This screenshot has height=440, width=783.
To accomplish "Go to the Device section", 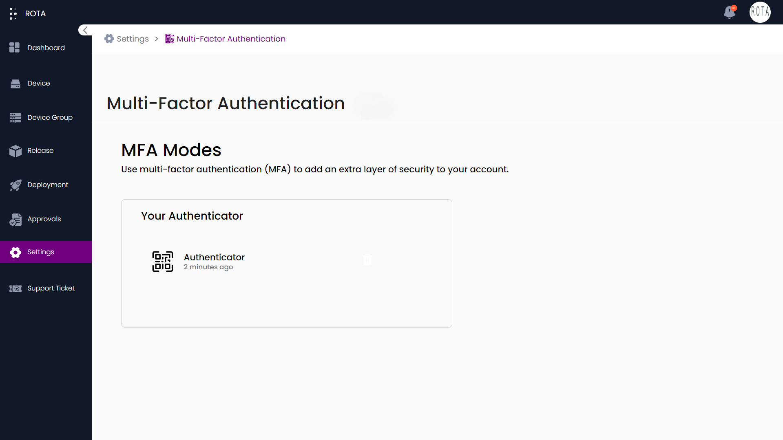I will click(x=38, y=83).
